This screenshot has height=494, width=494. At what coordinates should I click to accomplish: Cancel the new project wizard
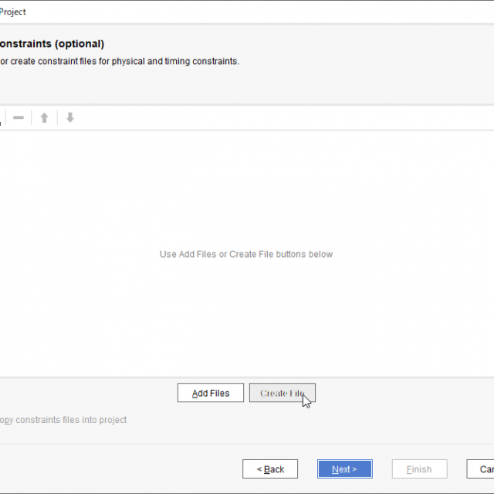pos(482,469)
